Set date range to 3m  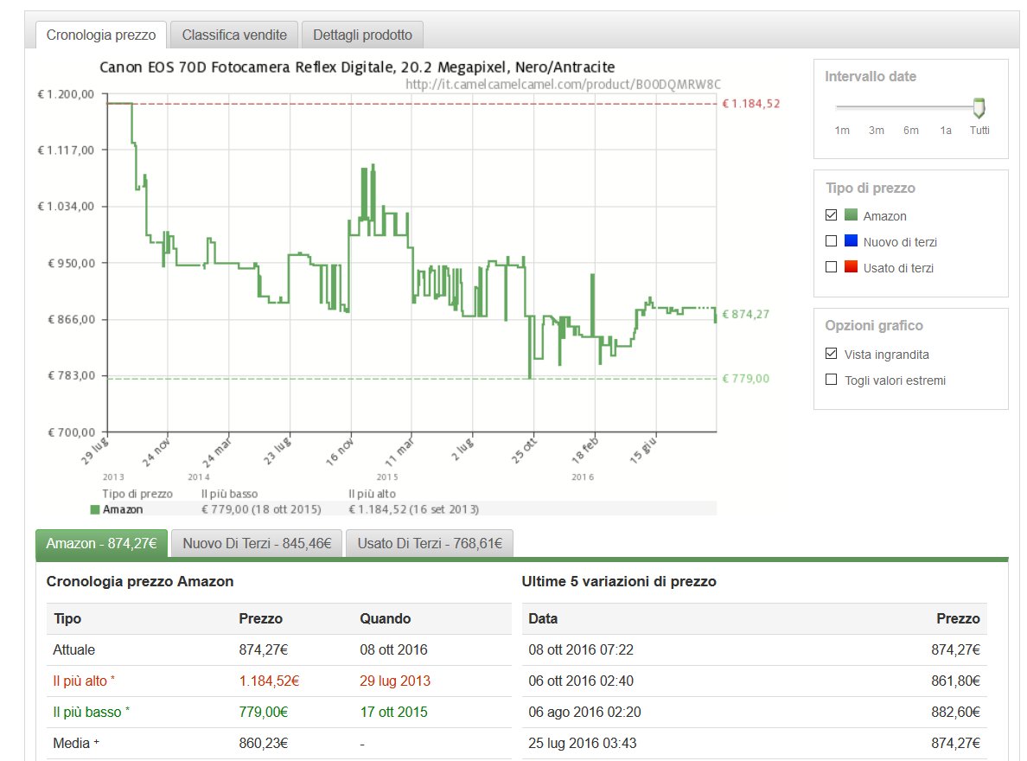tap(877, 131)
